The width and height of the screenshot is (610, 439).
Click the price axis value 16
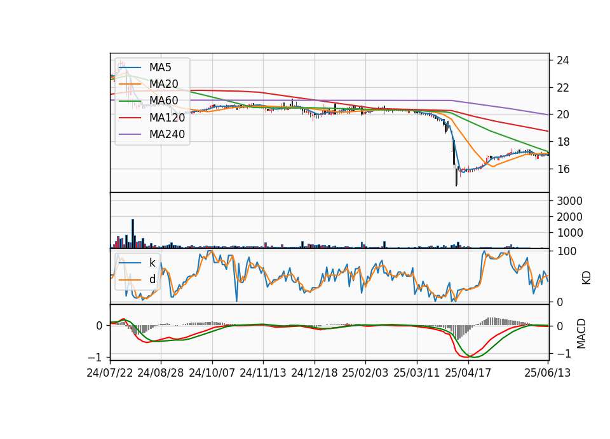(563, 169)
